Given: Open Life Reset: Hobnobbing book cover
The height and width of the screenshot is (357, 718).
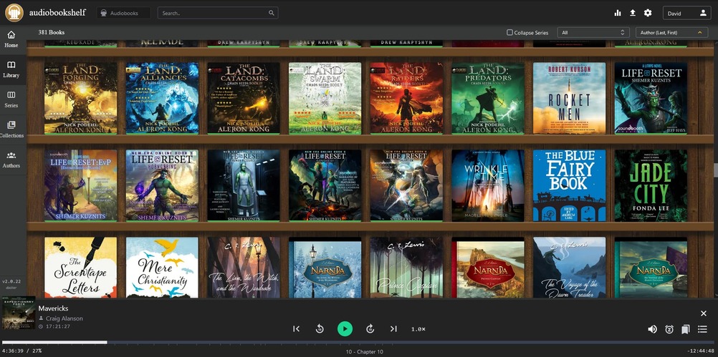Looking at the screenshot, I should (162, 185).
